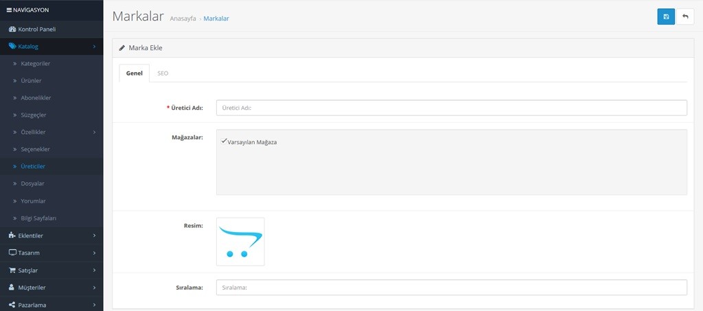Click the Satışlar shopping cart icon
703x311 pixels.
[x=12, y=270]
